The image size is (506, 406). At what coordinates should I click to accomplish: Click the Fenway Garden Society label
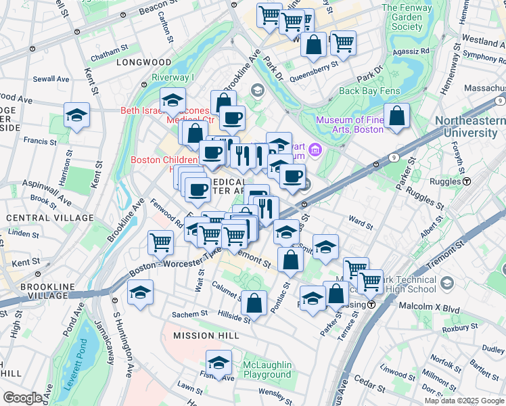click(407, 17)
